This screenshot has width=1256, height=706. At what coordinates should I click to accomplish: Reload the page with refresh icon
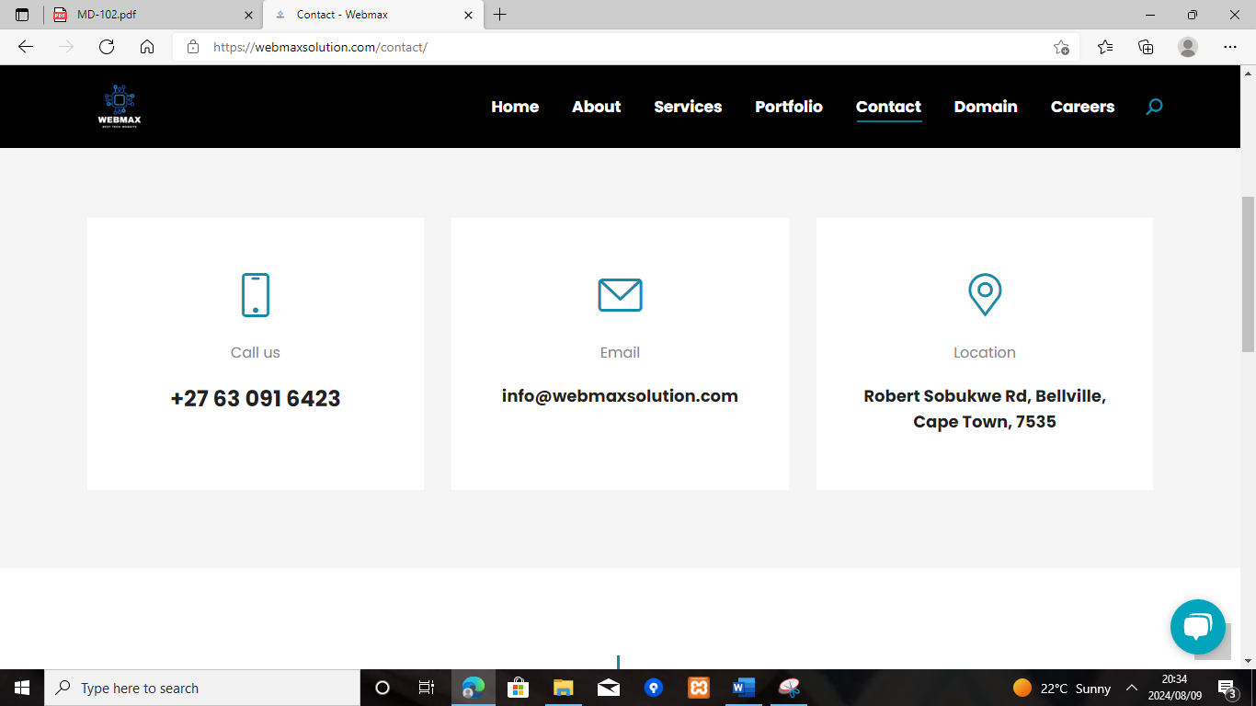(x=107, y=47)
